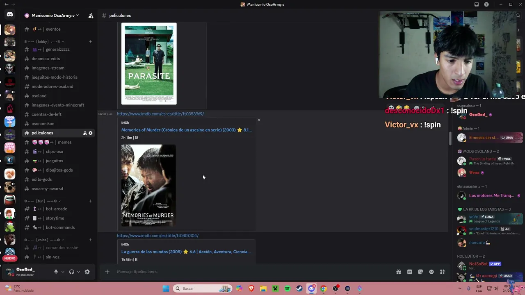Open the Manicomio OsoArmy:v server dropdown
The width and height of the screenshot is (525, 295).
click(55, 16)
